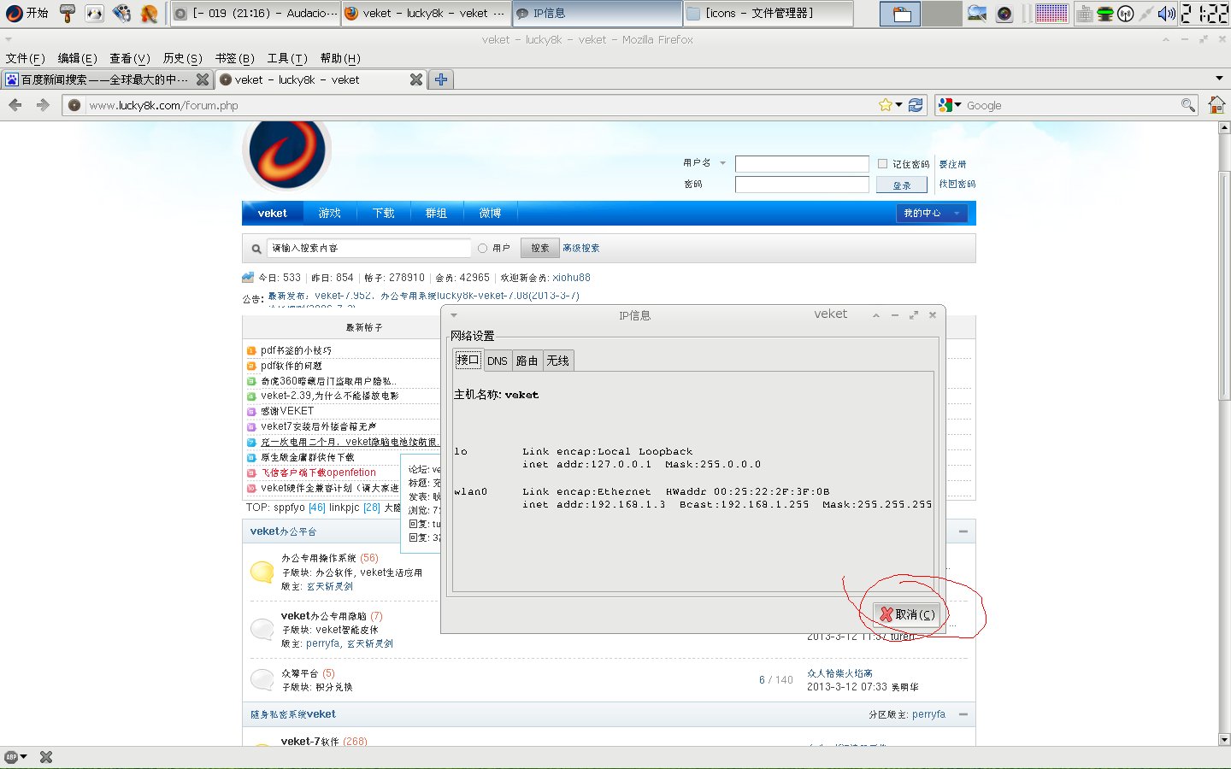Select the 用户 search radio button

[482, 248]
